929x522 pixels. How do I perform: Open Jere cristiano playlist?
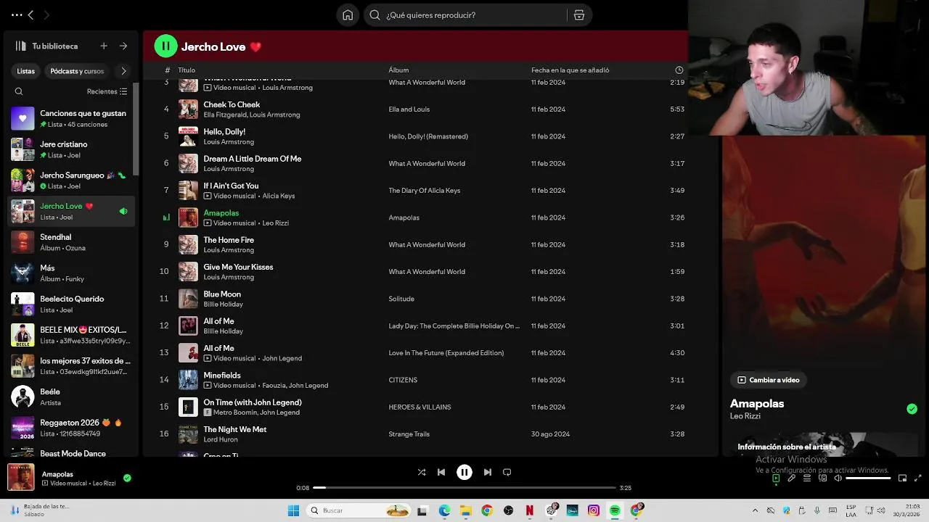pyautogui.click(x=71, y=149)
